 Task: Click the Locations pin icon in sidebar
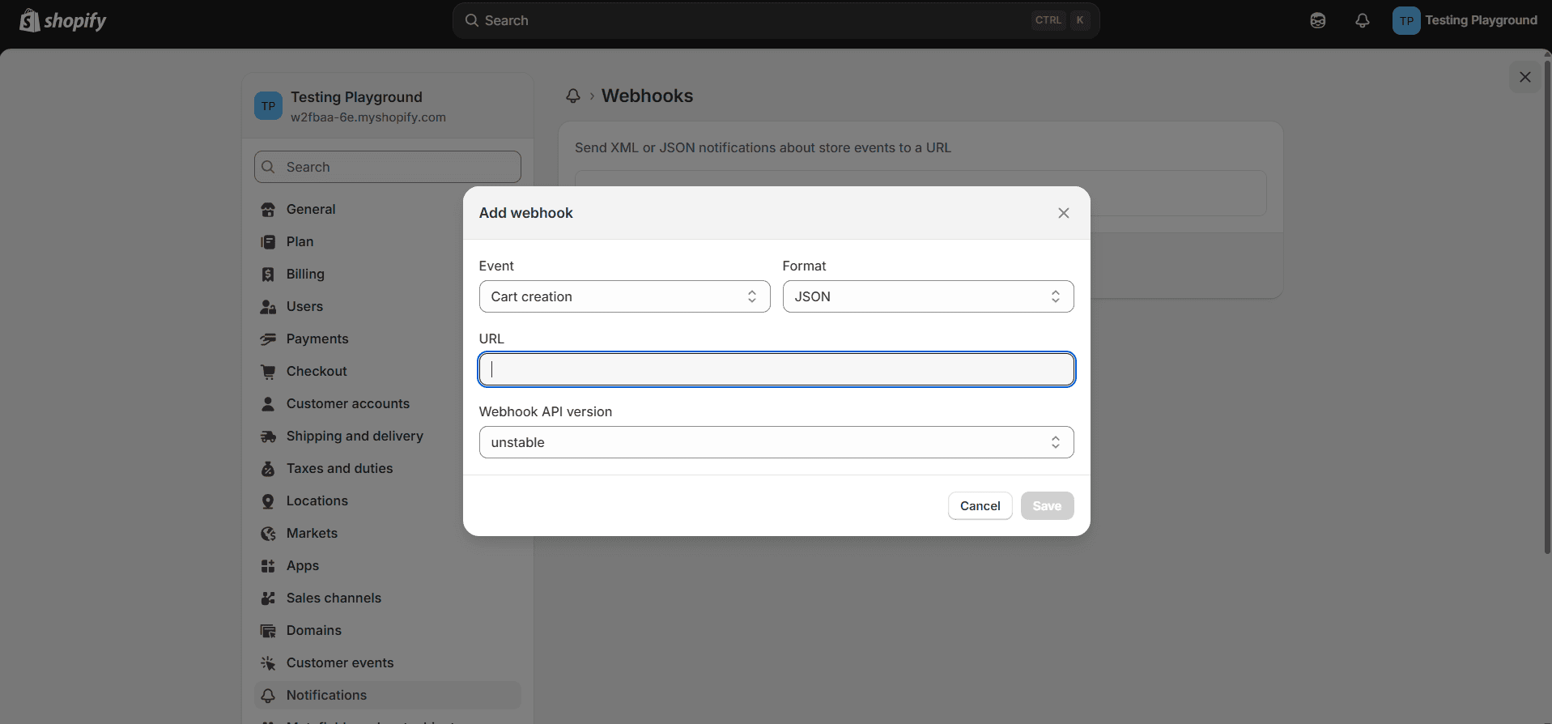268,501
